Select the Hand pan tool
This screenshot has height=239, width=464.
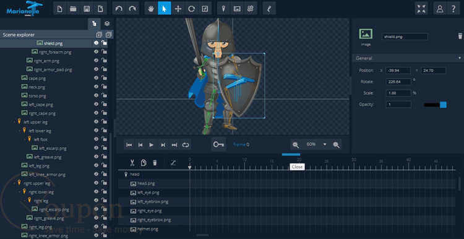pos(151,8)
